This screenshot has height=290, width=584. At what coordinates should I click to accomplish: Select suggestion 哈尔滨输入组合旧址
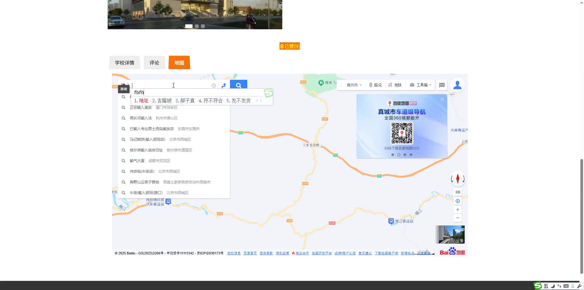174,150
